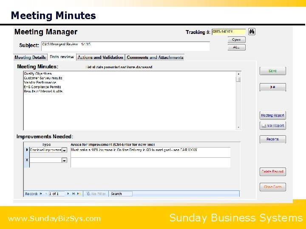Click the Tracking # input field
The height and width of the screenshot is (229, 306).
pyautogui.click(x=229, y=32)
